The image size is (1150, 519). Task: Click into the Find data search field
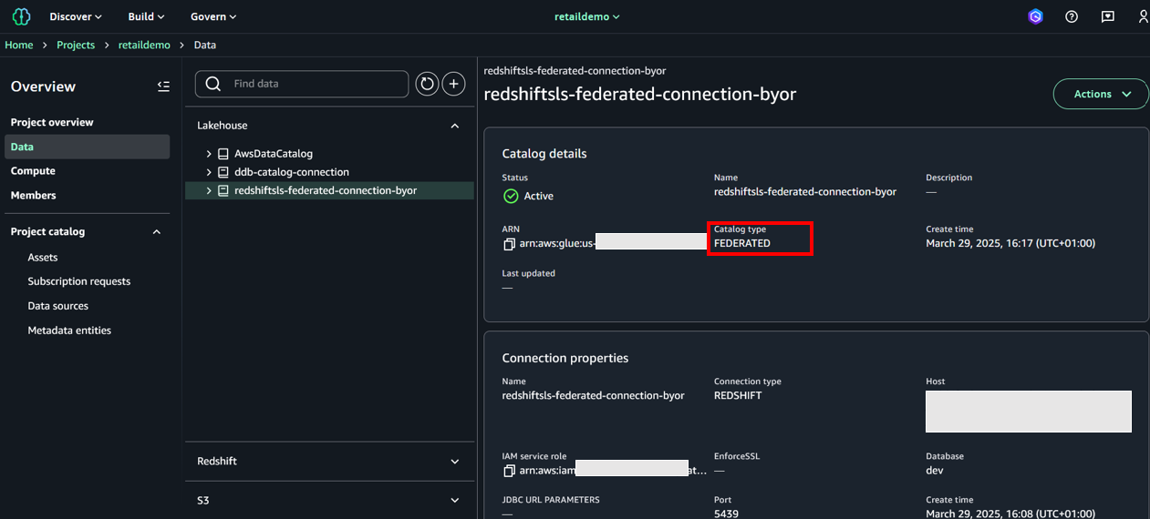[302, 84]
